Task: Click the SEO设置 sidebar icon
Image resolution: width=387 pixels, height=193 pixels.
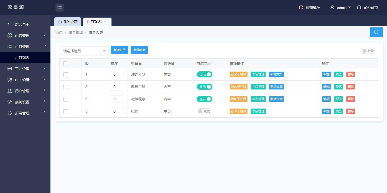Action: (10, 80)
